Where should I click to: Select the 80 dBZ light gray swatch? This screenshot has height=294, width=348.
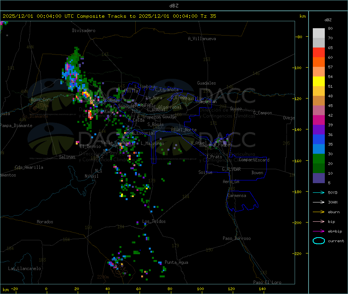click(x=319, y=33)
